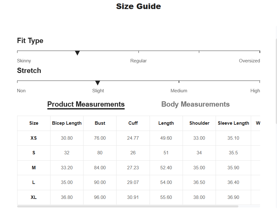Select the XS size row label
277x217 pixels.
[34, 138]
